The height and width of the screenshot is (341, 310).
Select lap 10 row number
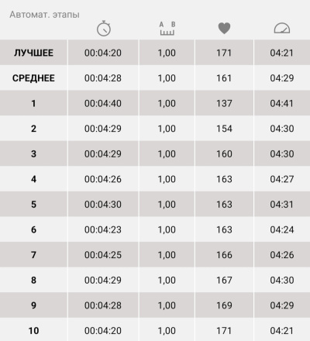33,331
